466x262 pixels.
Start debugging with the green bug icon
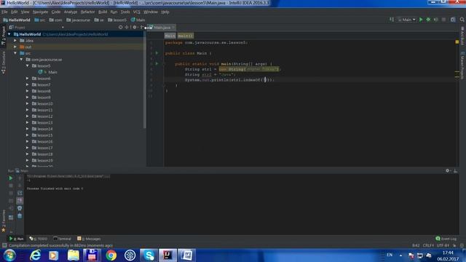pyautogui.click(x=428, y=20)
